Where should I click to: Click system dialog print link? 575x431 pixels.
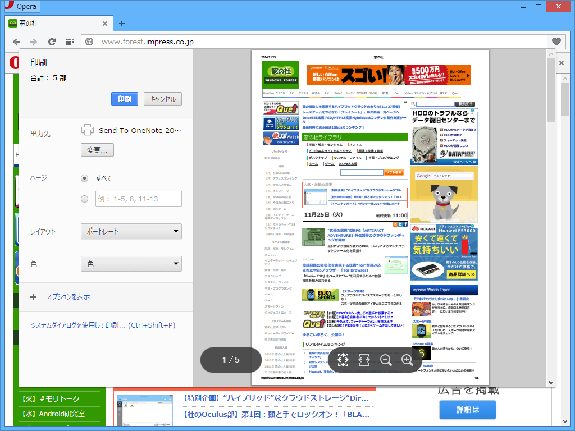click(103, 325)
